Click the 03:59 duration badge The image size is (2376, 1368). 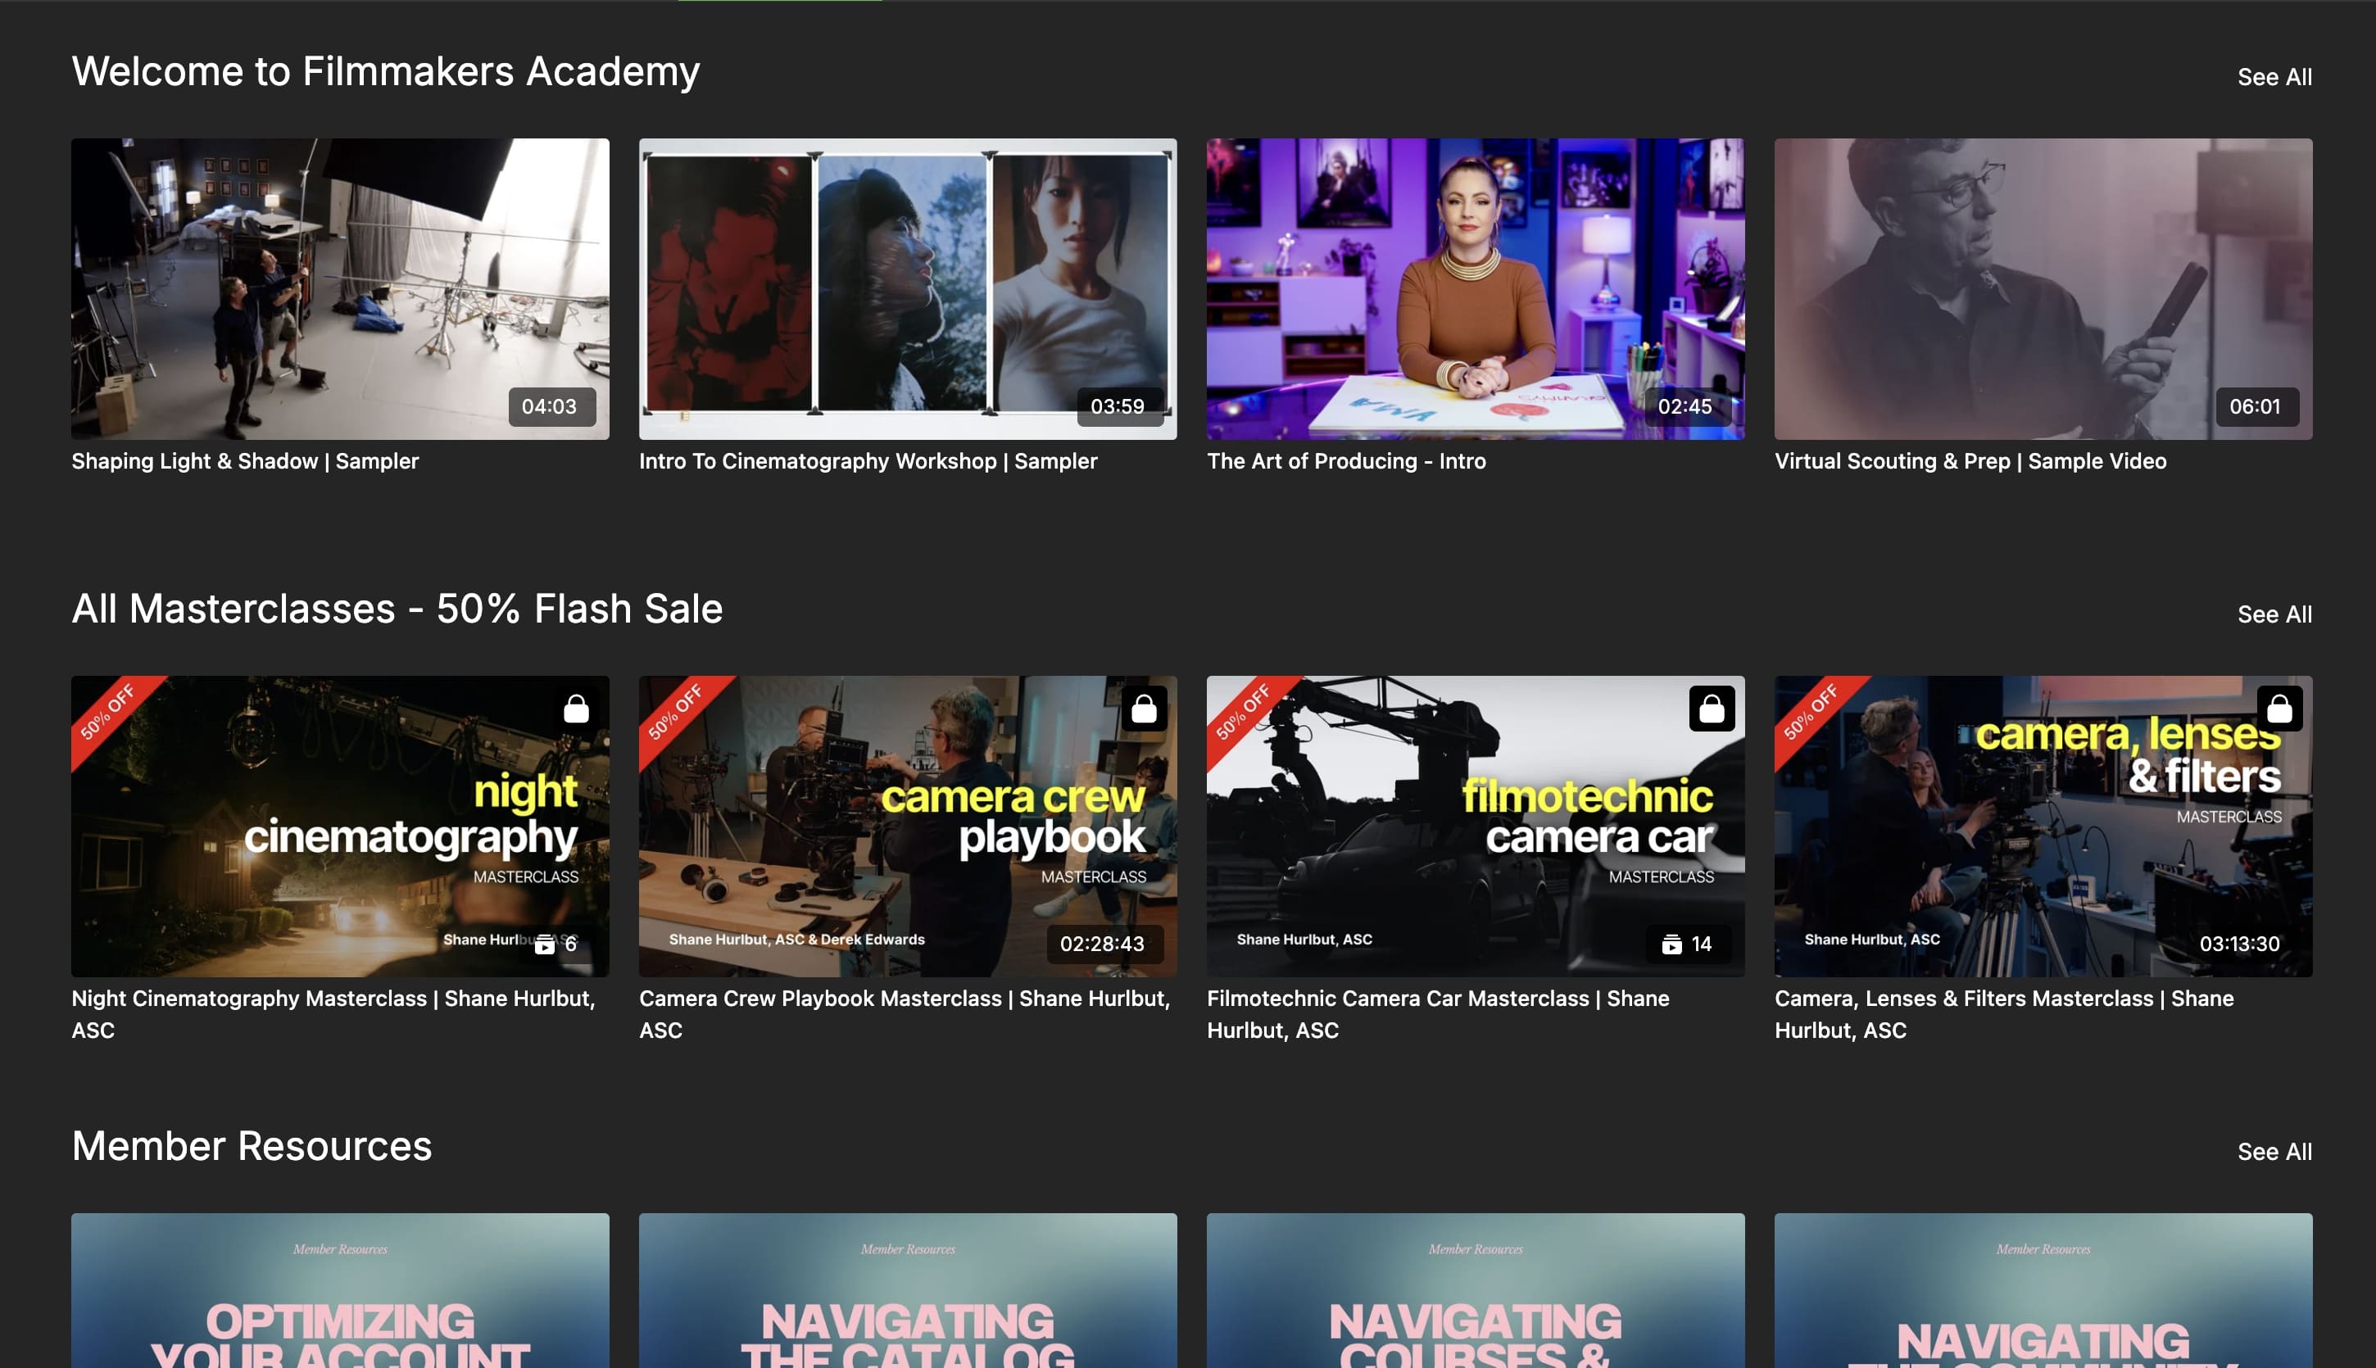coord(1119,407)
